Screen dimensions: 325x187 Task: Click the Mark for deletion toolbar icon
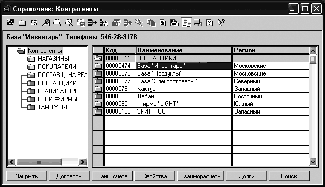tap(69, 22)
